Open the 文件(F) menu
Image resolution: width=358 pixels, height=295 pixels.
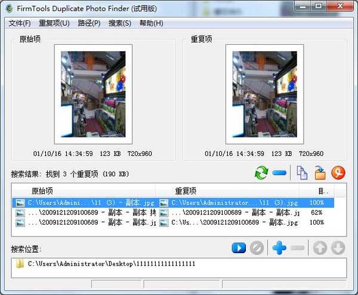click(x=20, y=23)
